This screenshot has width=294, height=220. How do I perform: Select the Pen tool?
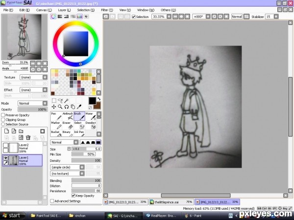[x=56, y=116]
